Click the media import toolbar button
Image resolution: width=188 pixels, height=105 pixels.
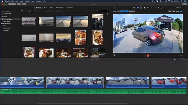(19, 4)
